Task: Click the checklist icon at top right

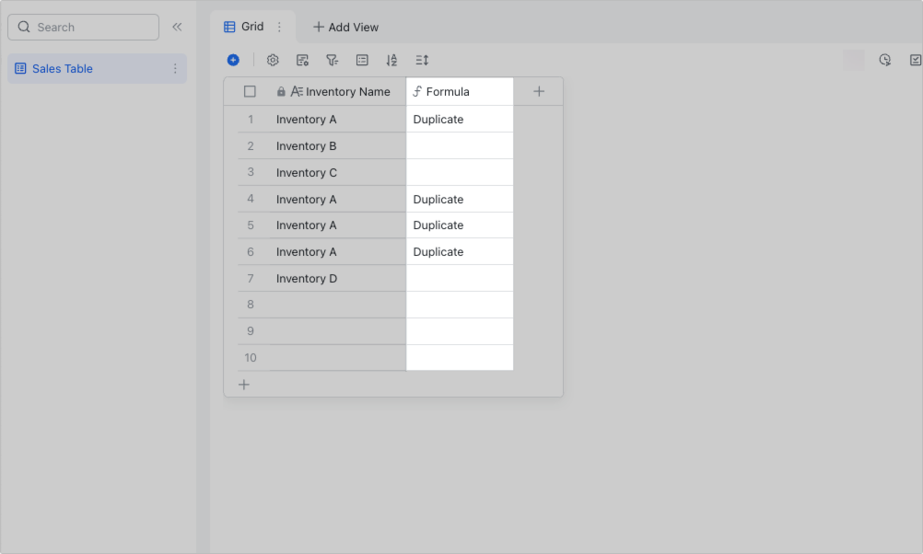Action: pos(914,60)
